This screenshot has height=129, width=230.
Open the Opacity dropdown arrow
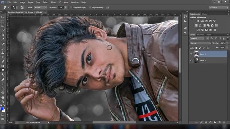coord(227,43)
